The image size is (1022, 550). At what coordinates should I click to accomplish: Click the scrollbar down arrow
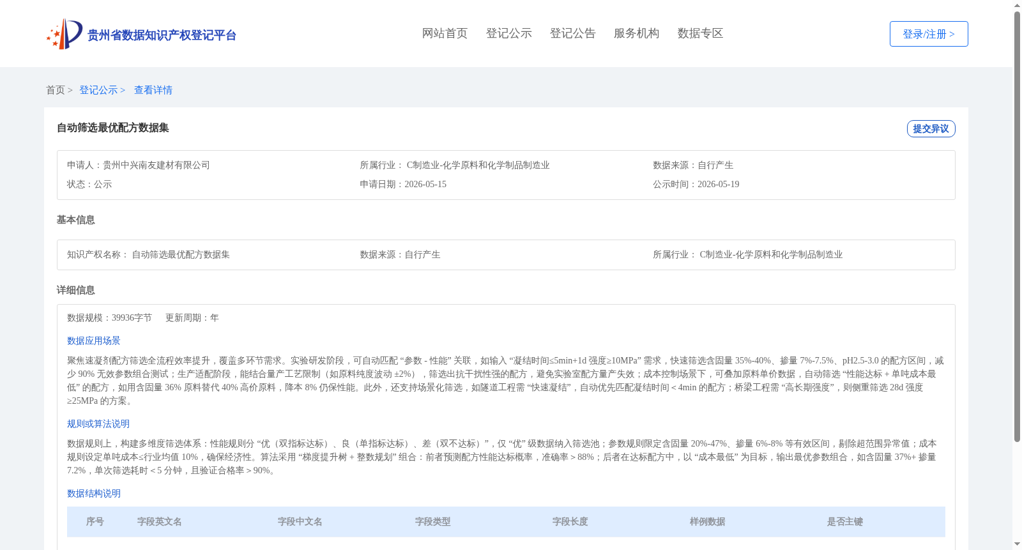(1017, 544)
